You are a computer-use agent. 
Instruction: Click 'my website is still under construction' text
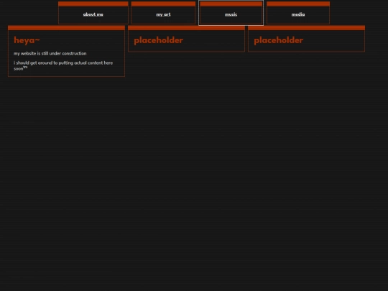coord(50,53)
